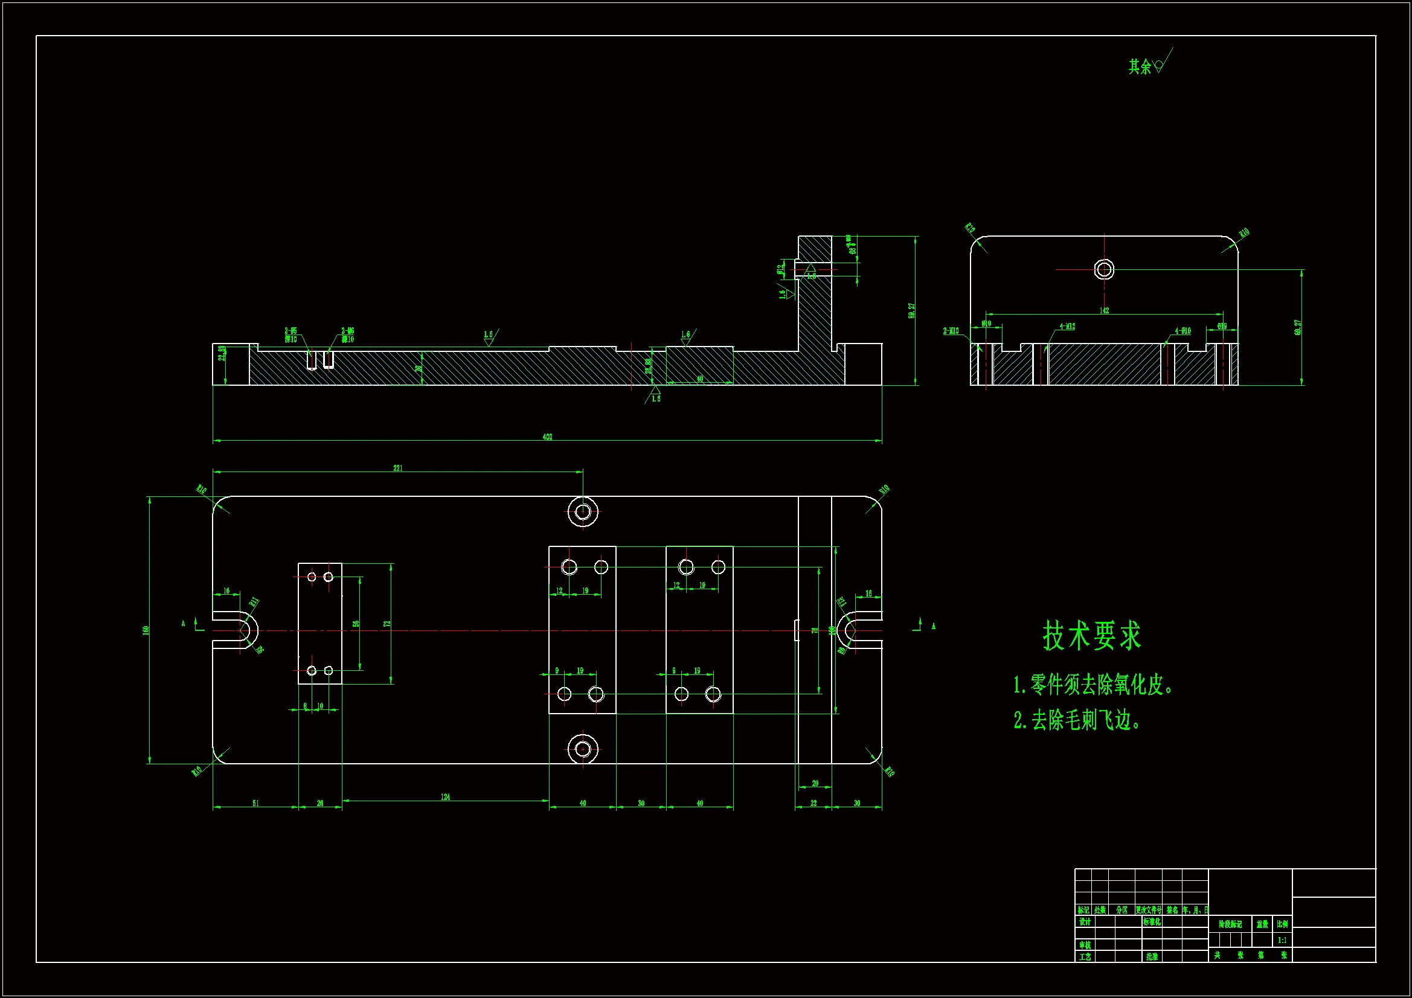Screen dimensions: 1412x998
Task: Select the lower counterbored hole in plan view
Action: 583,749
